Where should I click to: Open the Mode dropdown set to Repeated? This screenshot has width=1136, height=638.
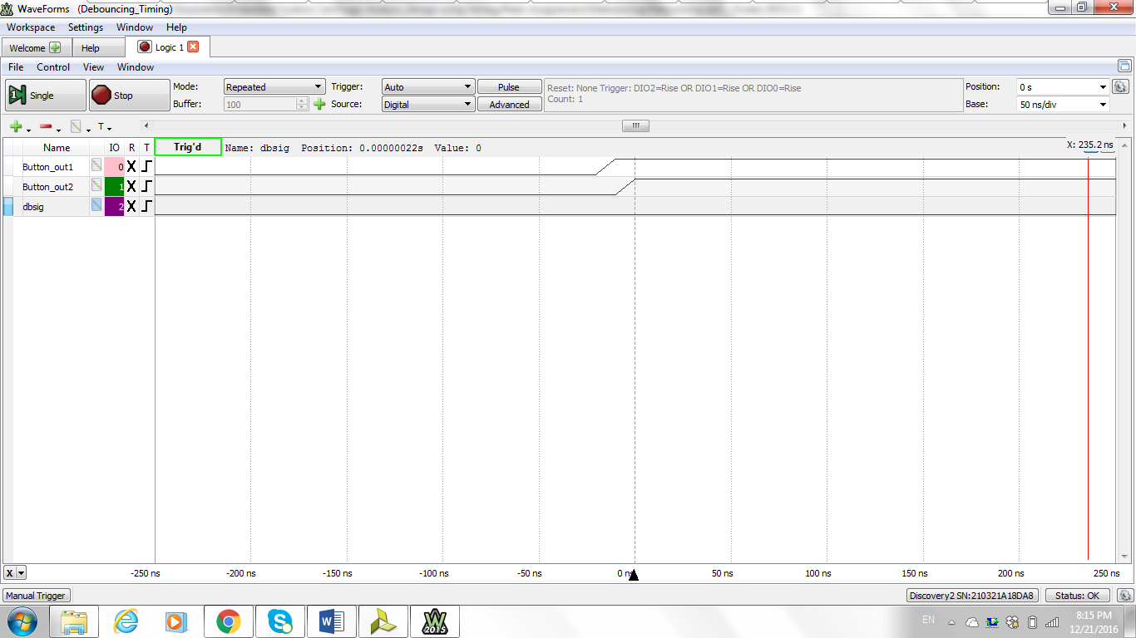pos(274,86)
